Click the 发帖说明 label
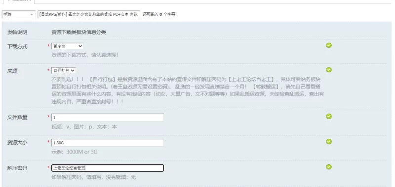 (x=17, y=32)
